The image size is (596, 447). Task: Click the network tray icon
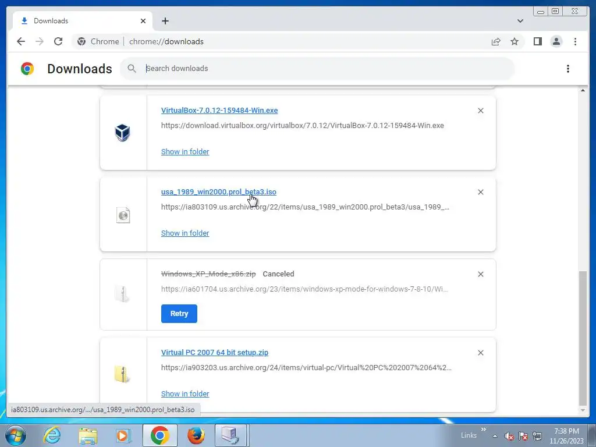point(537,436)
